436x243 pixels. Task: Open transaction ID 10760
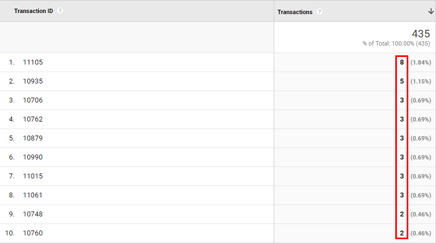[x=33, y=233]
